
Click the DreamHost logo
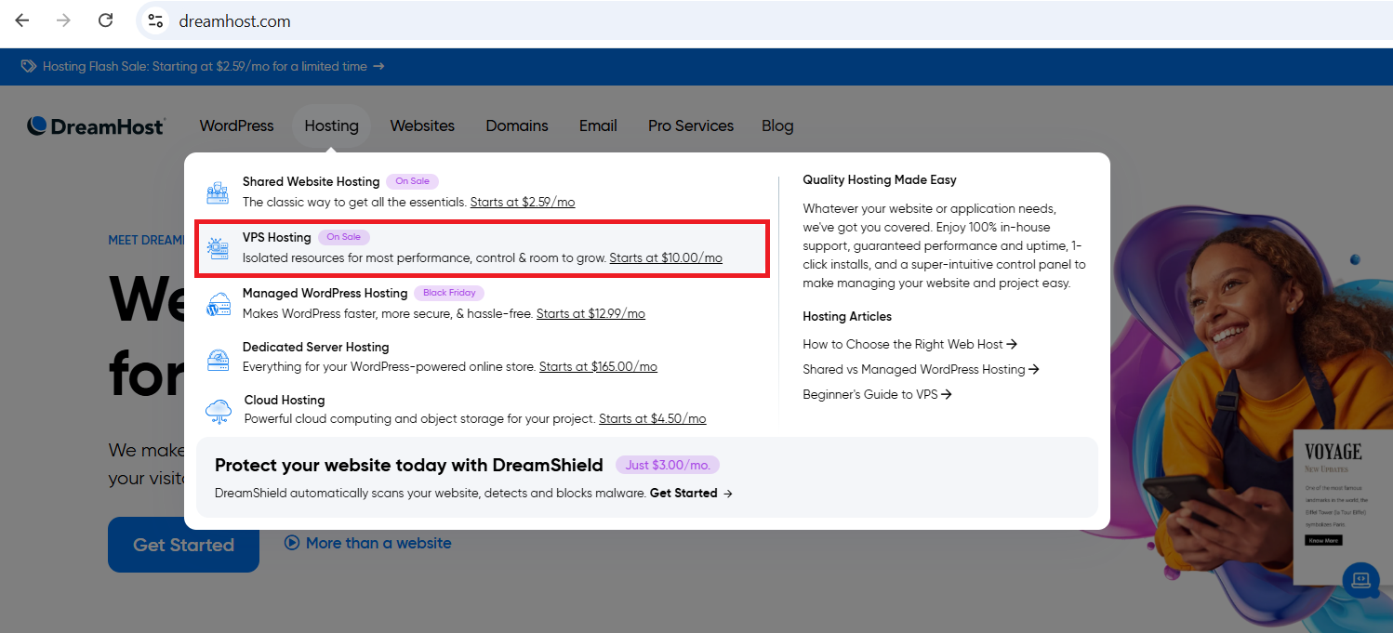96,125
